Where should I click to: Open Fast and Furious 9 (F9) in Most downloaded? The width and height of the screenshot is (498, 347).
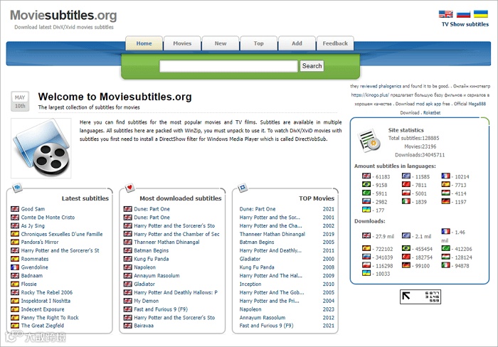[161, 309]
